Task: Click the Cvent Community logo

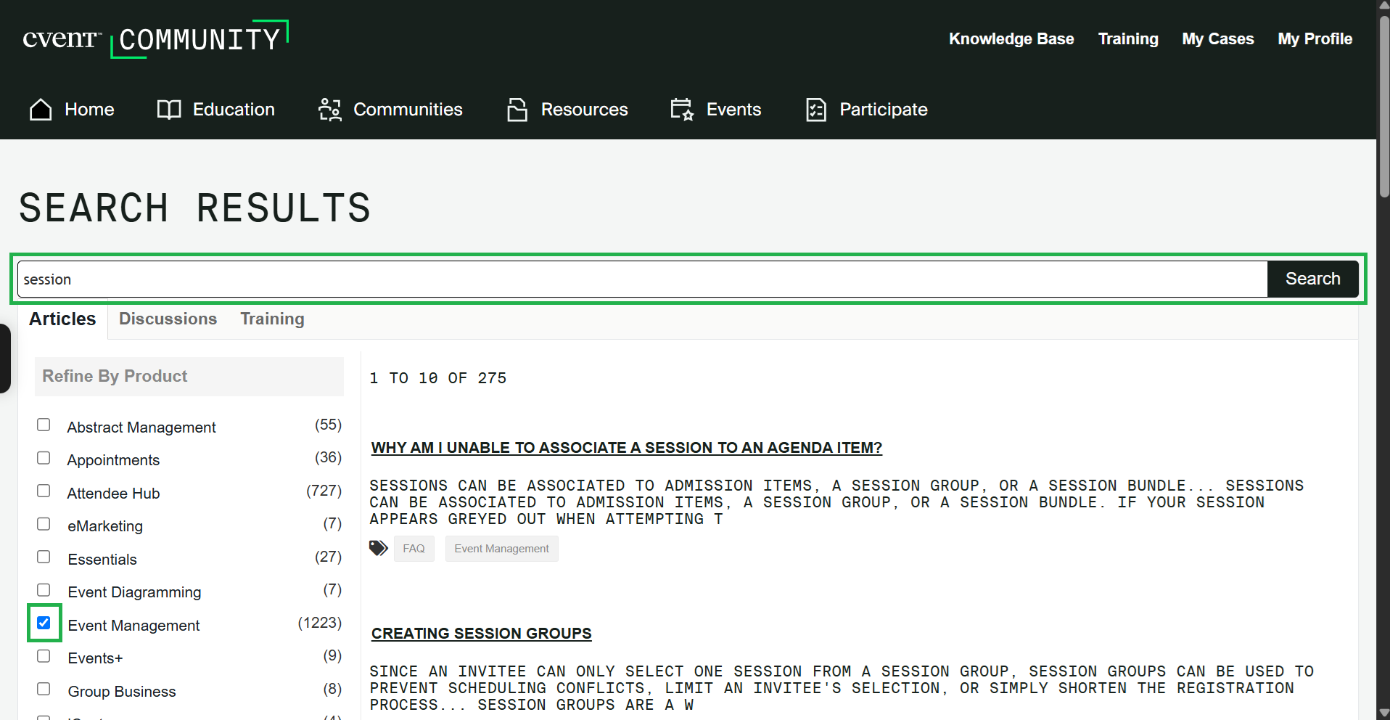Action: [155, 39]
